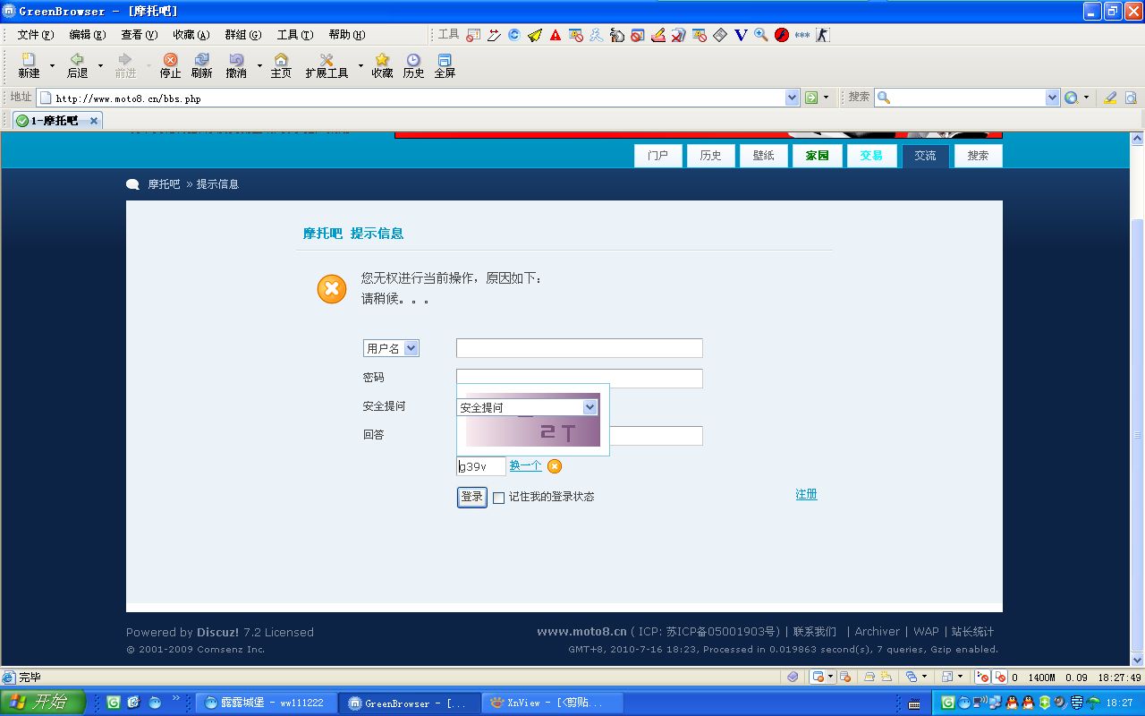Close the 1-摩托吧 tab
The height and width of the screenshot is (716, 1145).
tap(94, 121)
